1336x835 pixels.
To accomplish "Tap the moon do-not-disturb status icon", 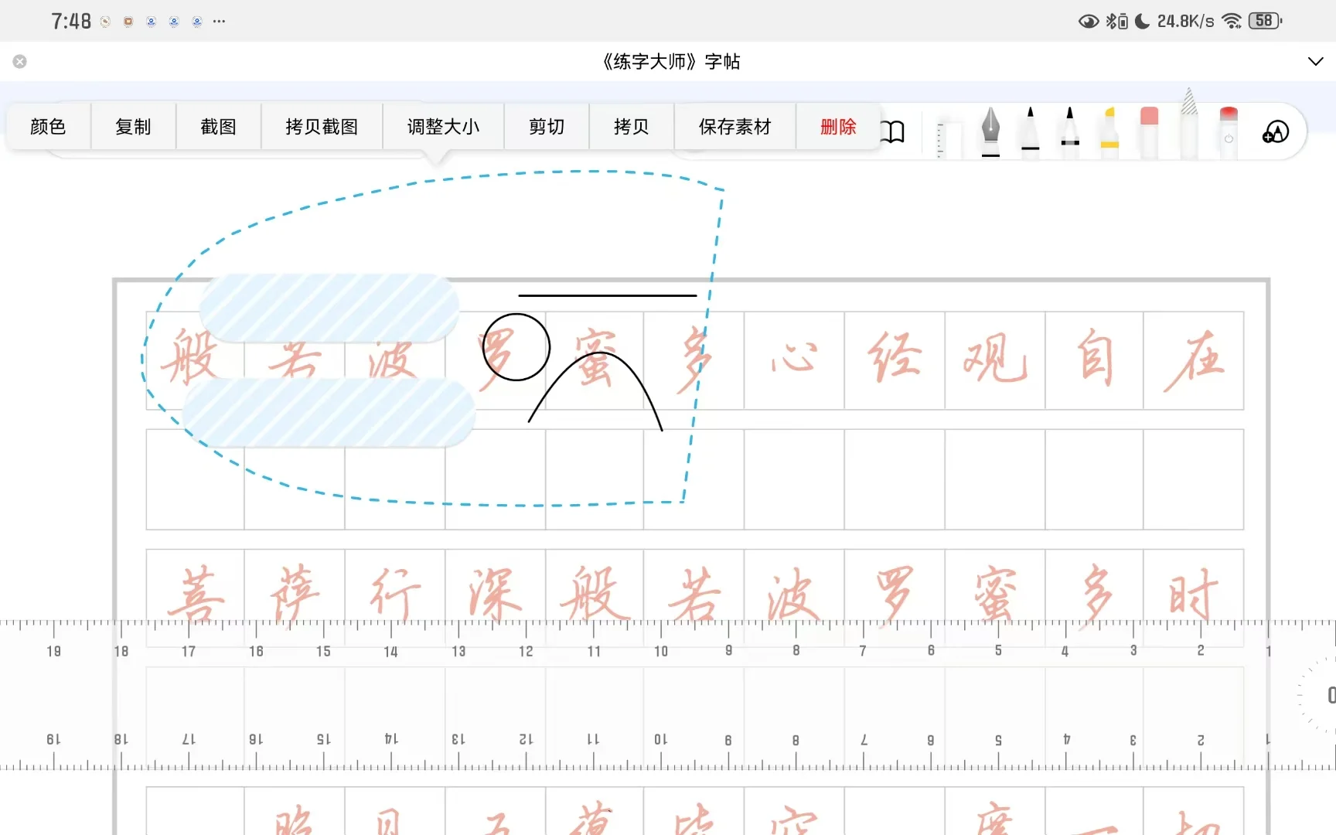I will tap(1142, 21).
